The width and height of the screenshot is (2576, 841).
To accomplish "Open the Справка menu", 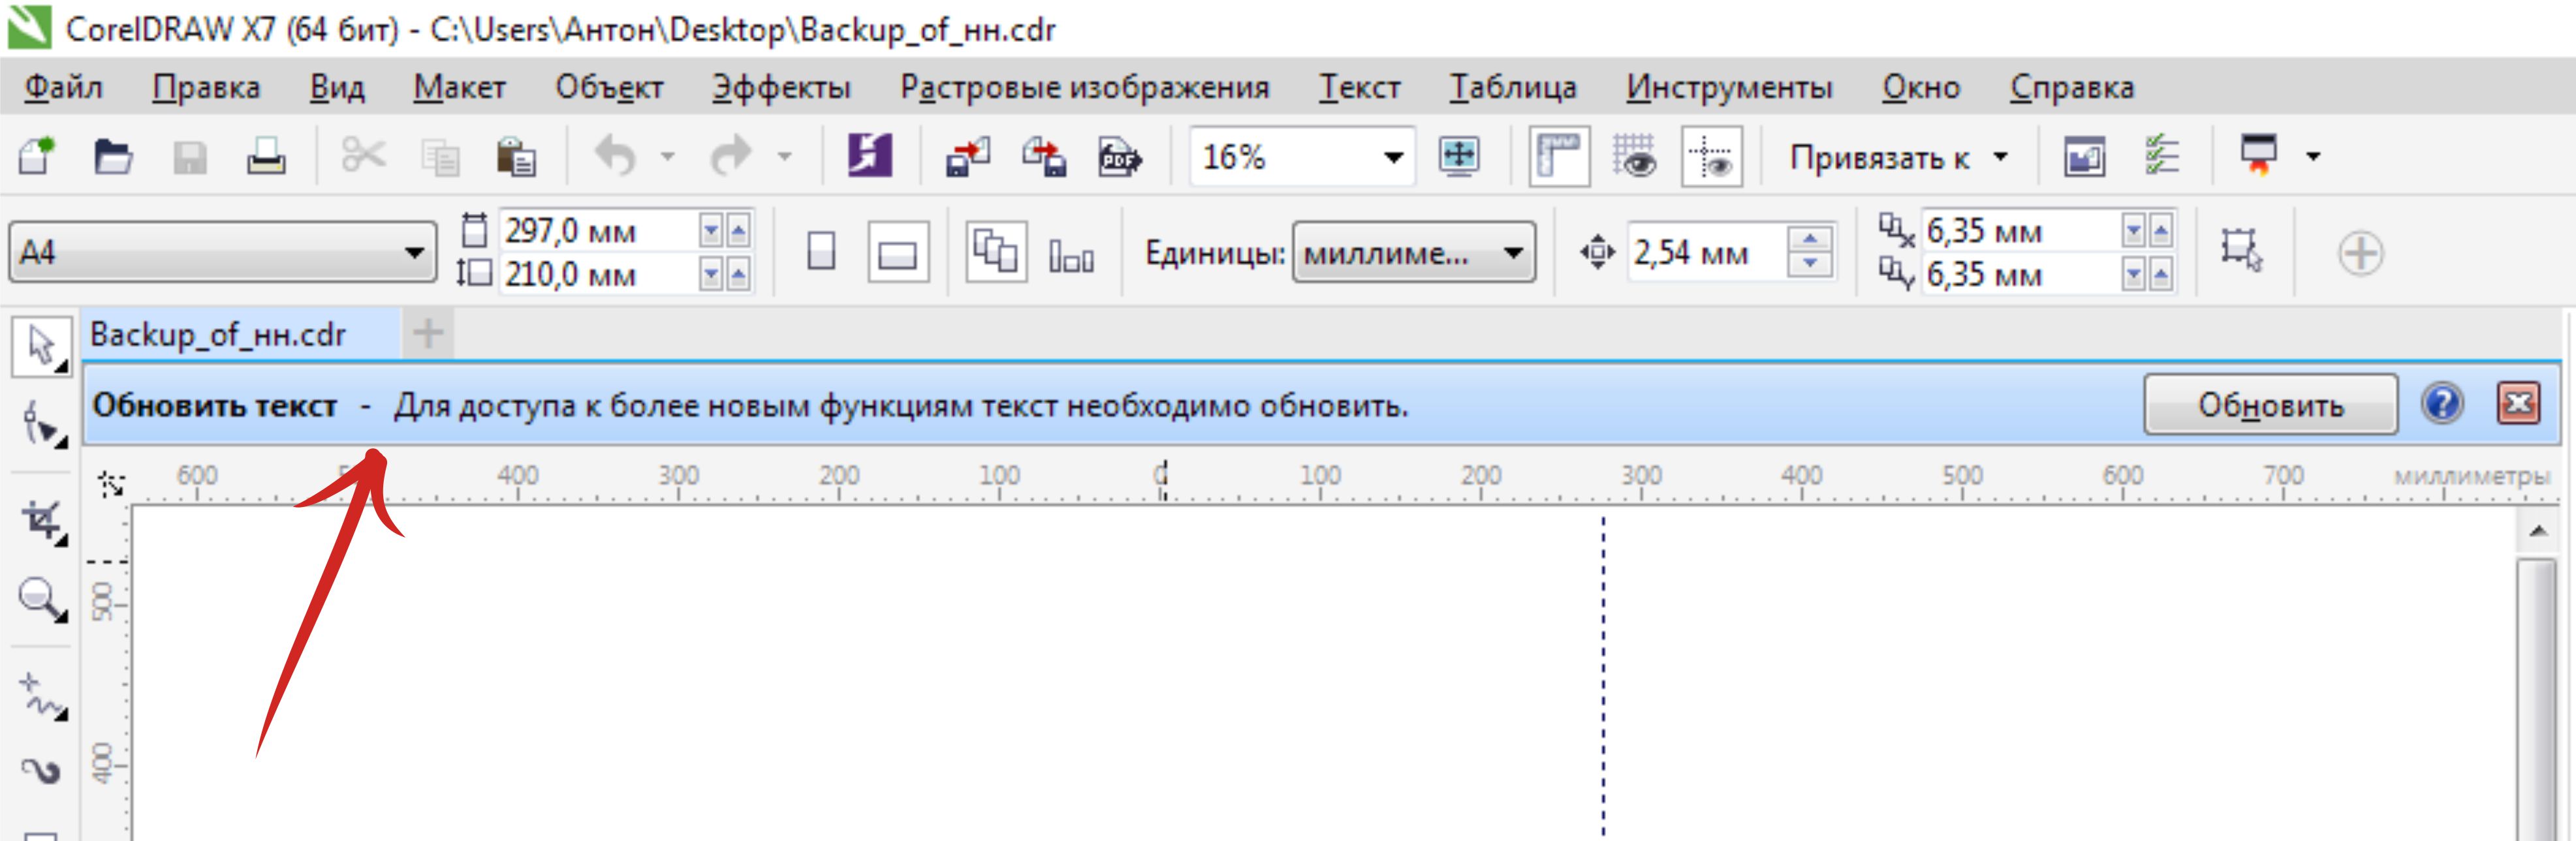I will 2072,87.
